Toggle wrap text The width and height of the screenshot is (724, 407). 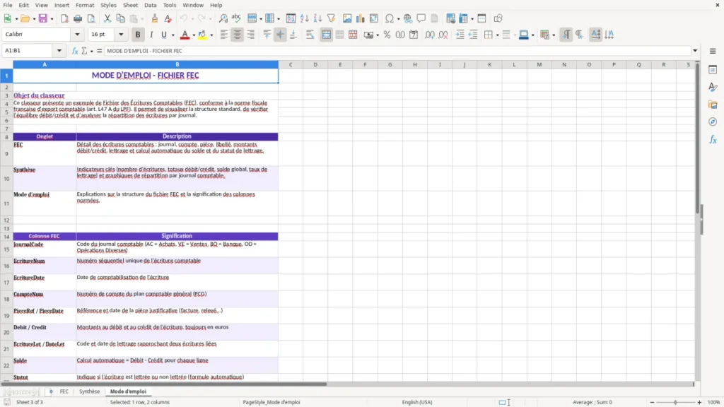click(x=310, y=35)
